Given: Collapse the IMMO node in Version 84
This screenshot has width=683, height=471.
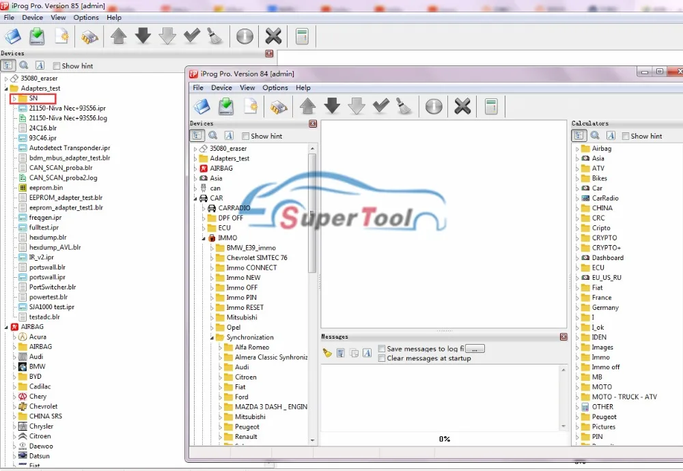Looking at the screenshot, I should pos(204,238).
